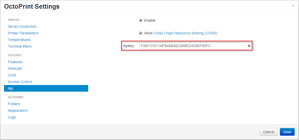
Task: Switch to the Features settings page
Action: [15, 62]
